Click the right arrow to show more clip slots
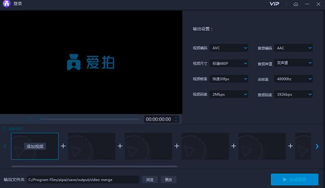Viewport: 325px width, 188px height. click(x=317, y=146)
